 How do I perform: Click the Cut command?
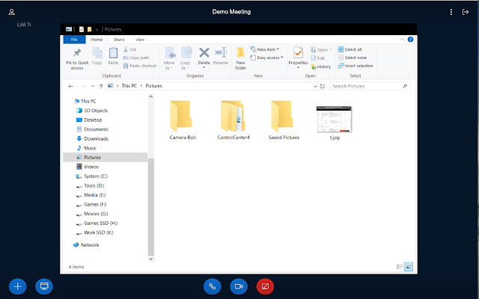[129, 49]
